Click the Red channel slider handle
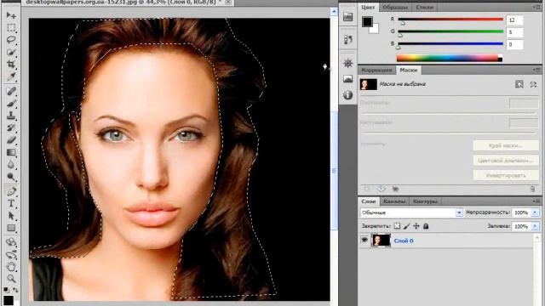 (403, 23)
